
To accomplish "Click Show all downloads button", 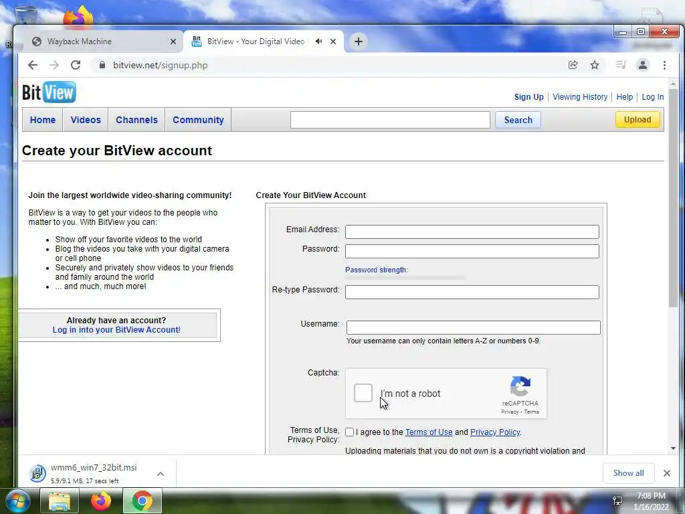I will [629, 473].
